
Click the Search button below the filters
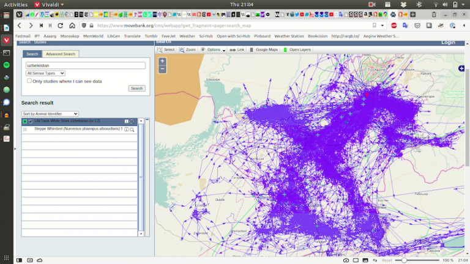pos(136,89)
